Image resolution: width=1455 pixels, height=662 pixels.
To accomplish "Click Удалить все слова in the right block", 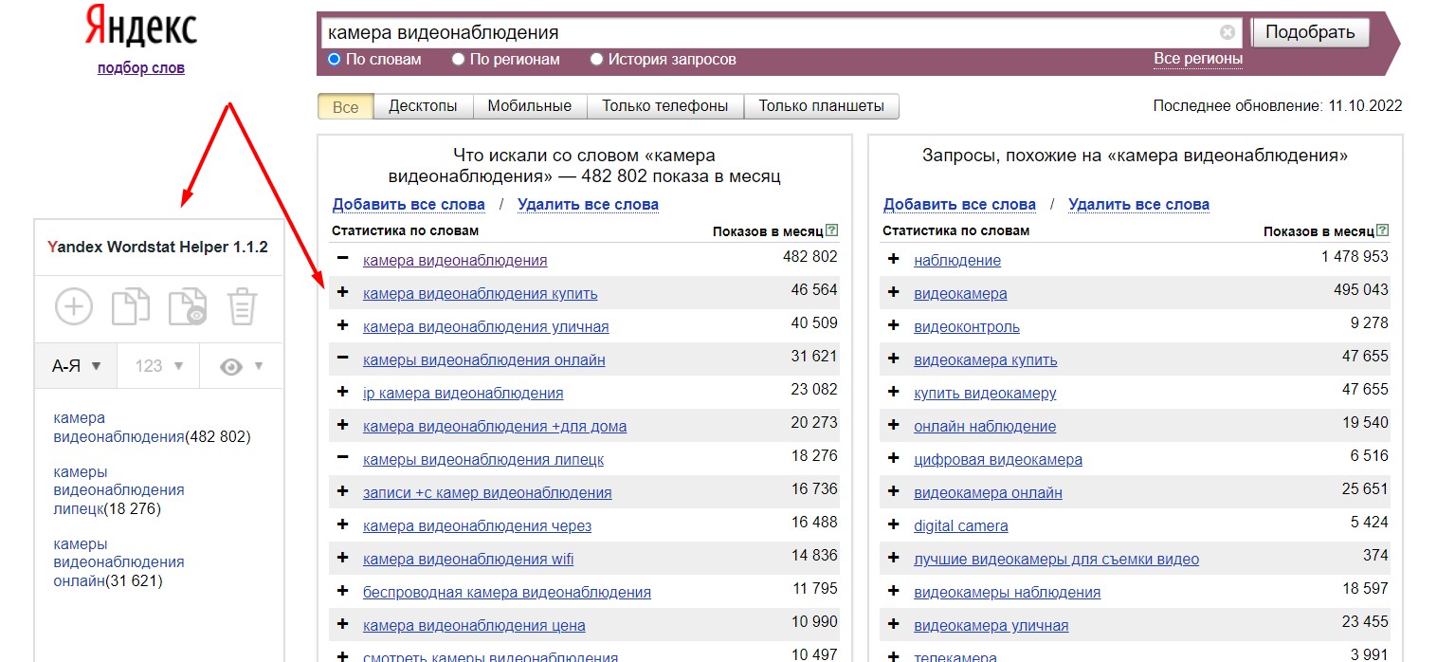I will click(x=1138, y=204).
